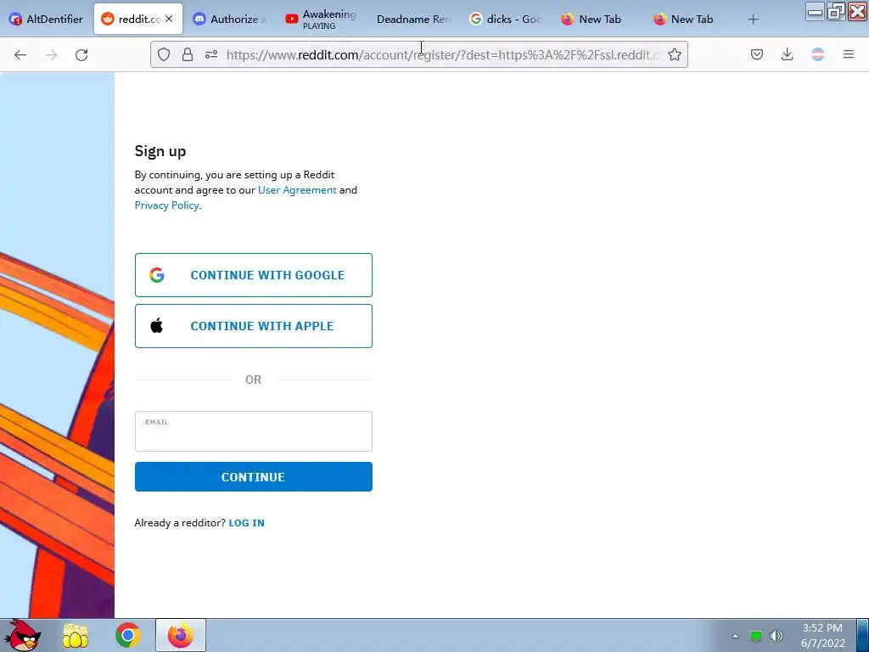The width and height of the screenshot is (869, 652).
Task: Switch to the Google search tab
Action: tap(506, 19)
